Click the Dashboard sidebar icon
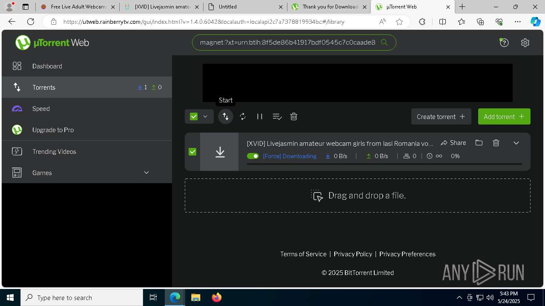 pos(17,66)
